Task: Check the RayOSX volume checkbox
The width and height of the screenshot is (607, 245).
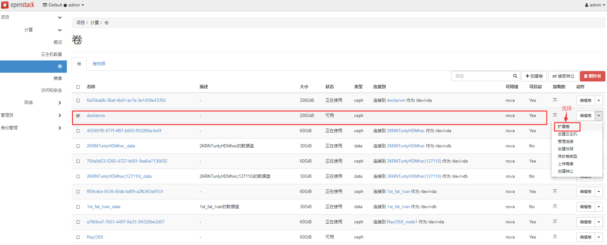Action: click(x=78, y=237)
